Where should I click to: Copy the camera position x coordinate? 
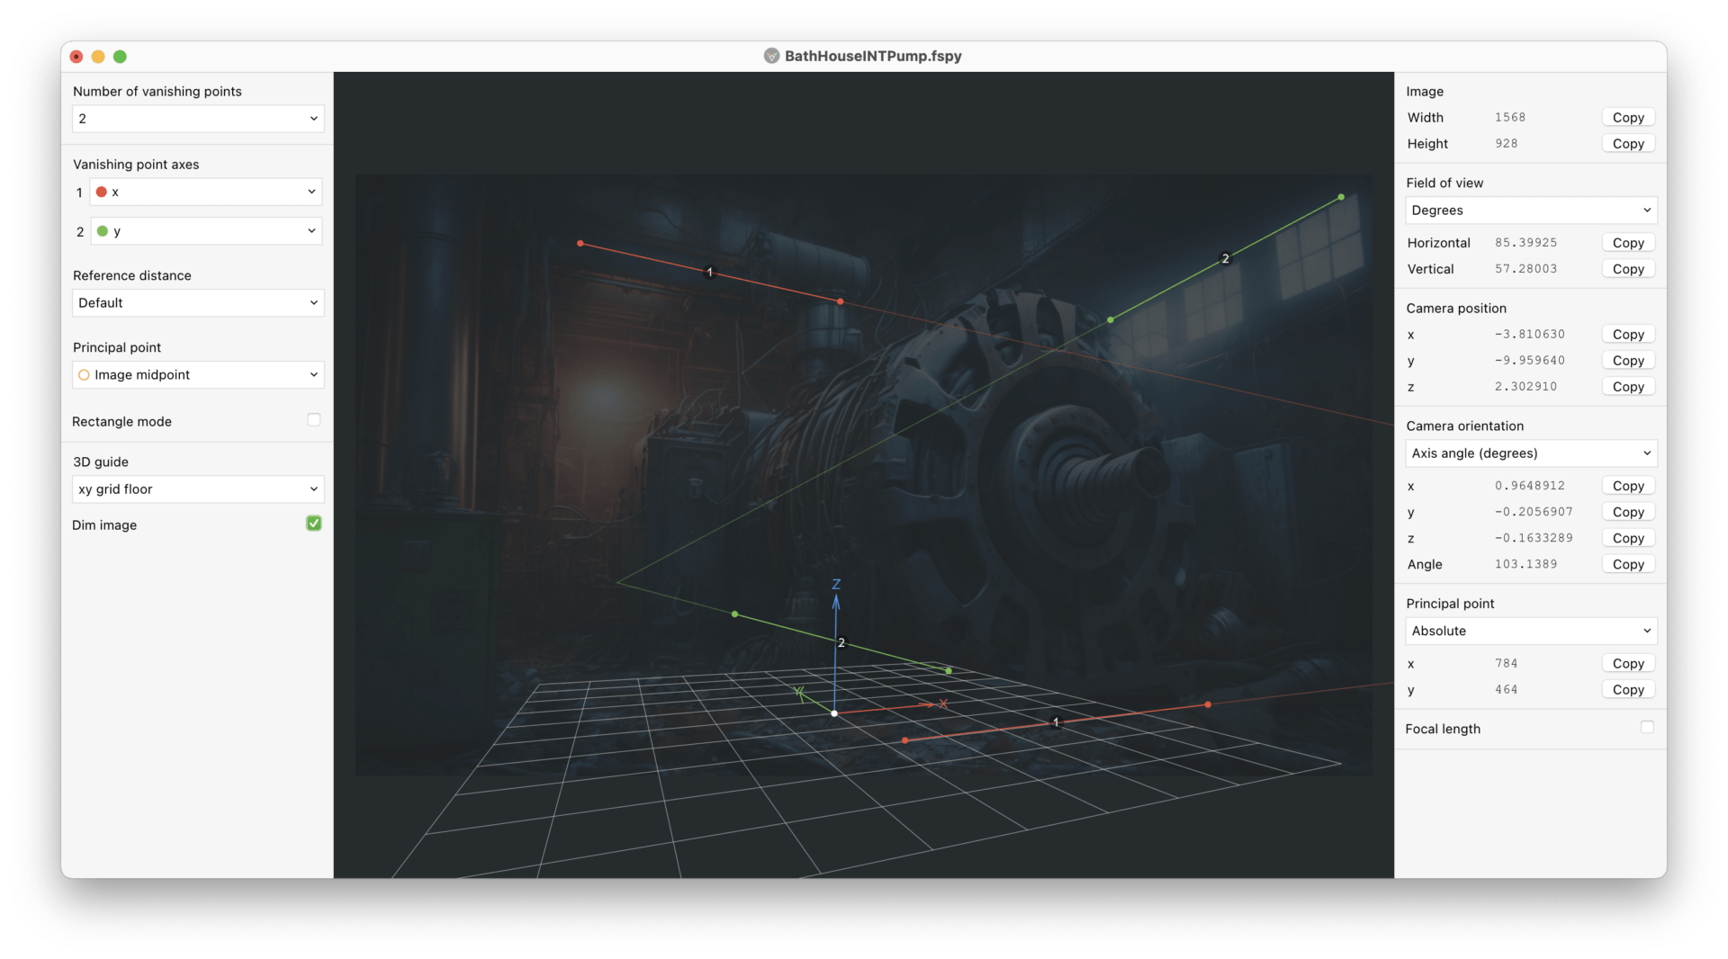(1628, 334)
